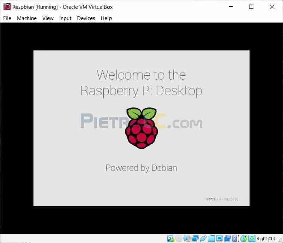The height and width of the screenshot is (243, 283).
Task: Open the shared folders status icon
Action: [x=211, y=238]
